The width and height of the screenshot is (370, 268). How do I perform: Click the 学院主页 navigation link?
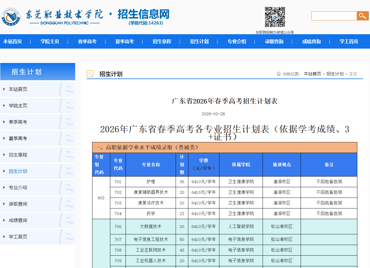click(x=50, y=41)
